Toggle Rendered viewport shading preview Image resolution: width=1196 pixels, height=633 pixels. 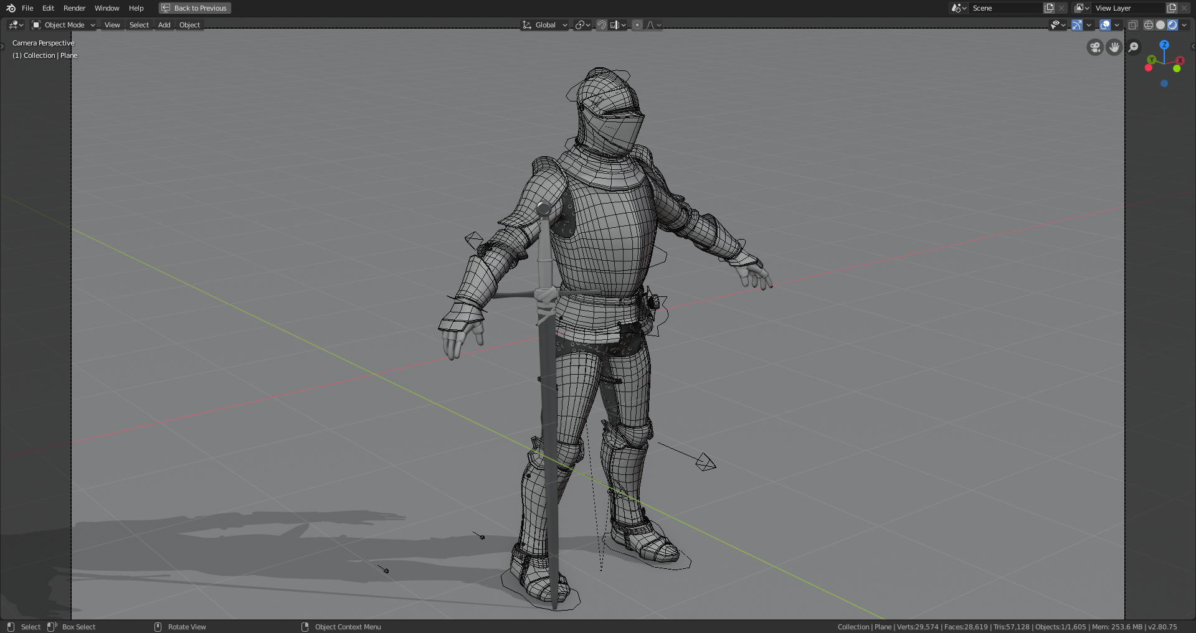point(1173,25)
